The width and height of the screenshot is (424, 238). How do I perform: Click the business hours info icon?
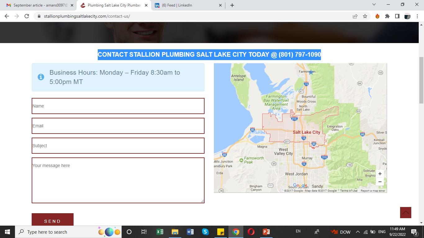tap(41, 77)
